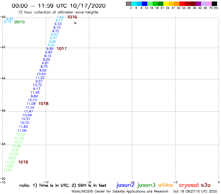
Task: Click the 1018 time marker
Action: pyautogui.click(x=44, y=104)
